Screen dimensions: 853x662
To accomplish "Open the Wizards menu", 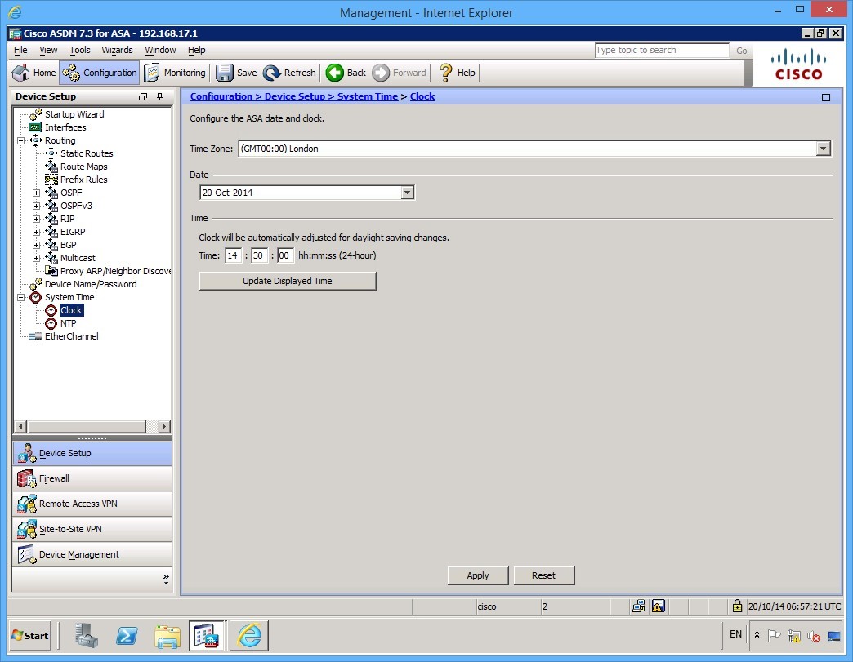I will tap(117, 50).
